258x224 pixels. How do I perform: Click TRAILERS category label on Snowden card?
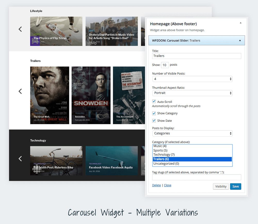[79, 113]
